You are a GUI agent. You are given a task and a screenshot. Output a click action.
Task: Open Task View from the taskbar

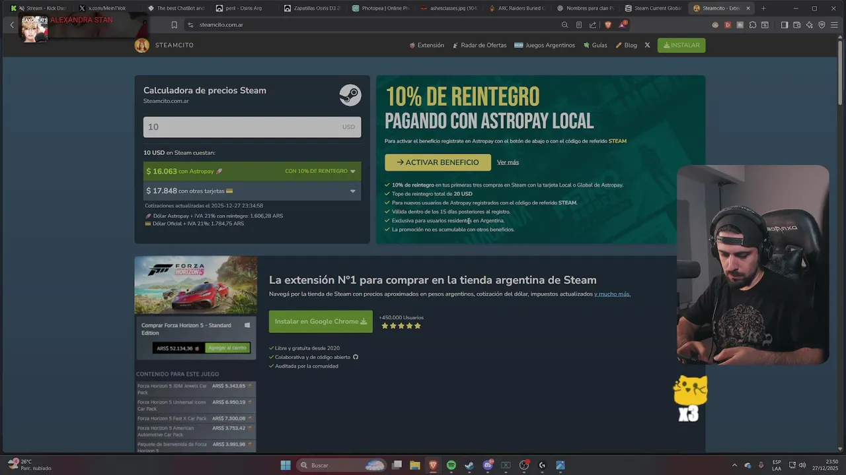point(397,465)
